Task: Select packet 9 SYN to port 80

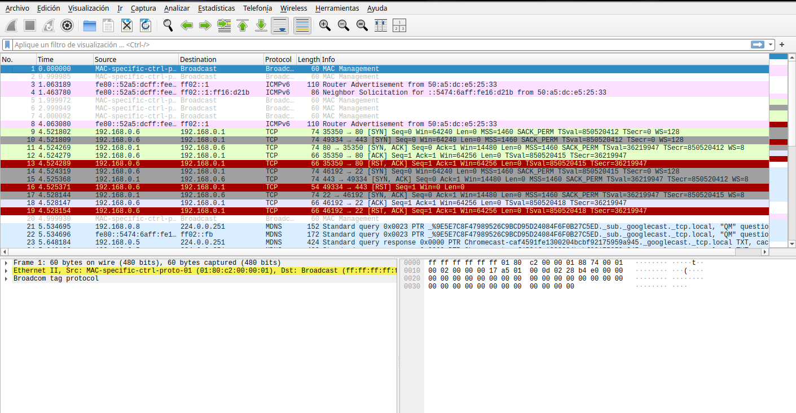Action: (x=385, y=132)
